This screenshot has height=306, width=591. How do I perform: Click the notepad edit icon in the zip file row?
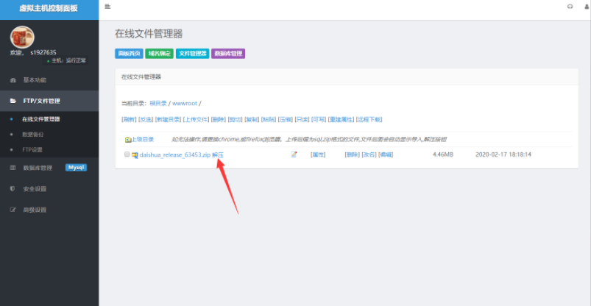[x=294, y=154]
